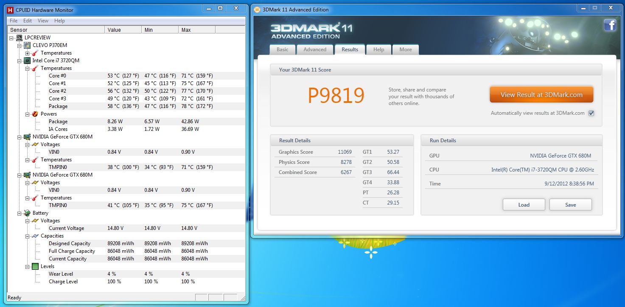Viewport: 625px width, 307px height.
Task: Collapse the Intel Core i7 3720QM node
Action: tap(20, 61)
